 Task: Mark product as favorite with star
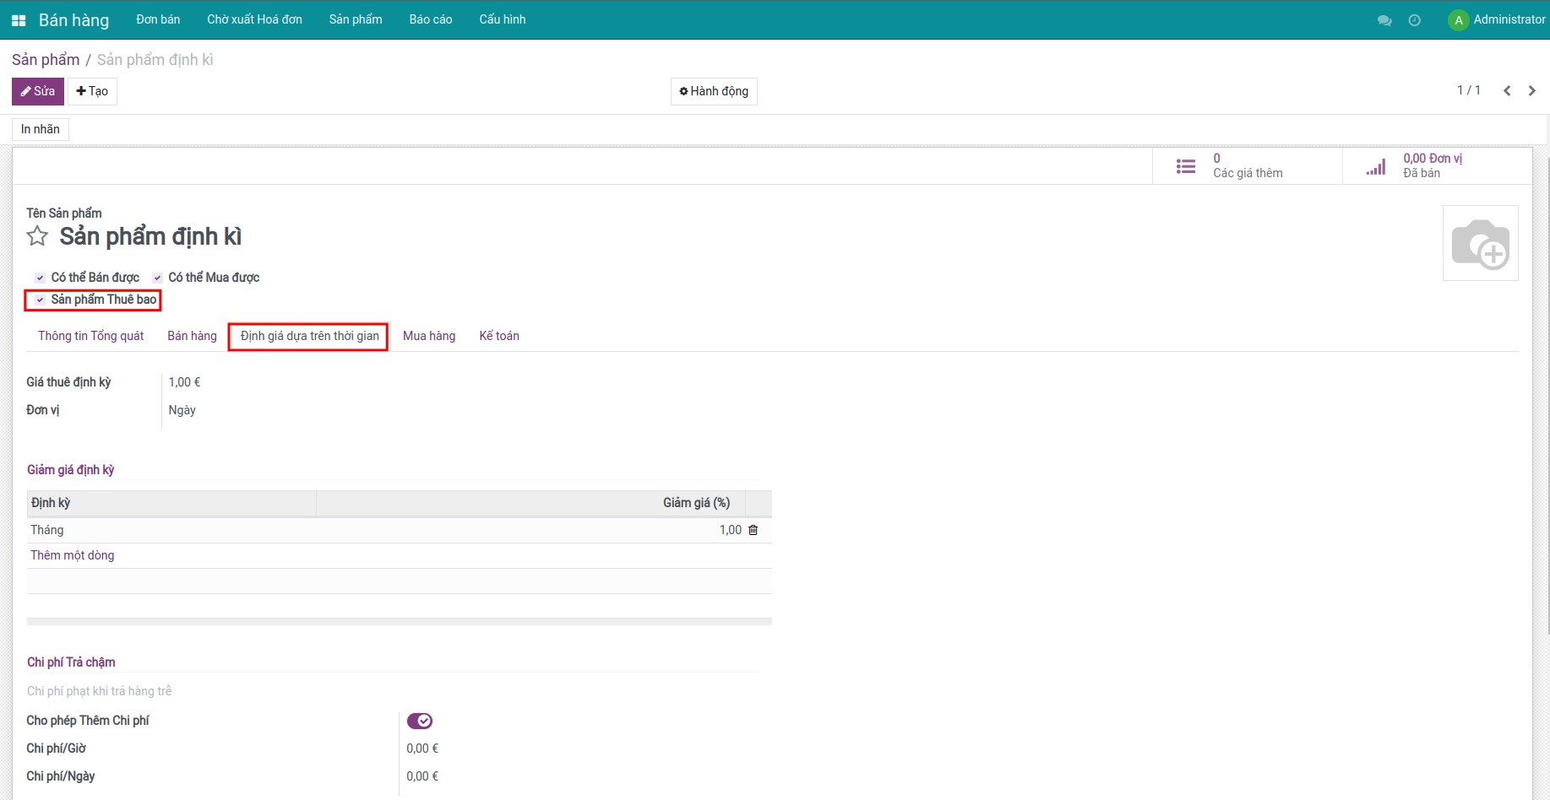click(x=37, y=236)
